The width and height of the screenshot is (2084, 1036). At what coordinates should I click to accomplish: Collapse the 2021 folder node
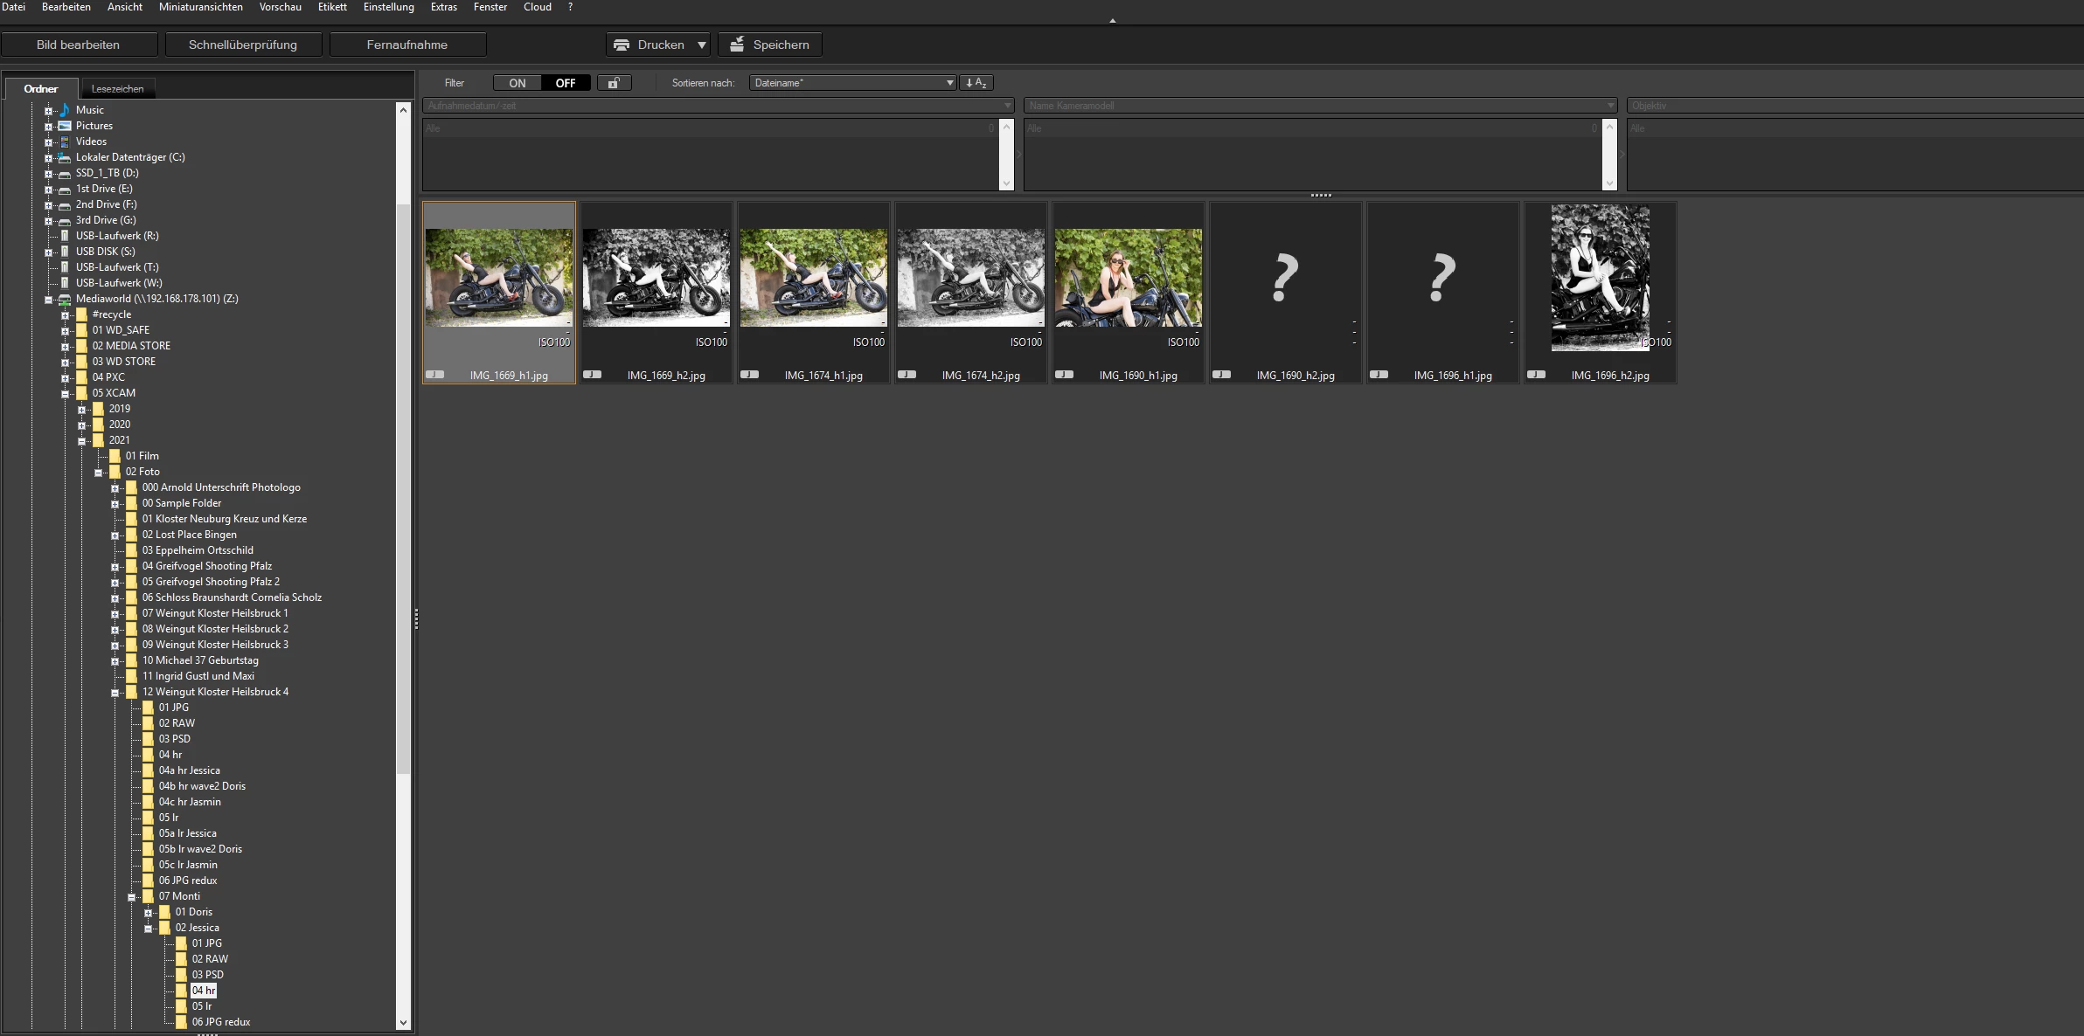pyautogui.click(x=82, y=441)
